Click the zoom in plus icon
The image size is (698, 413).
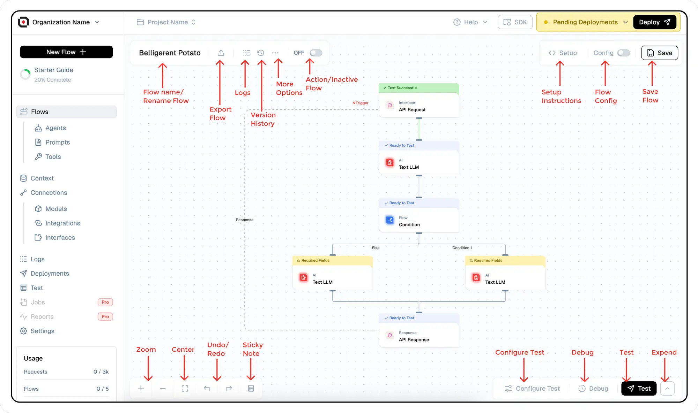141,388
